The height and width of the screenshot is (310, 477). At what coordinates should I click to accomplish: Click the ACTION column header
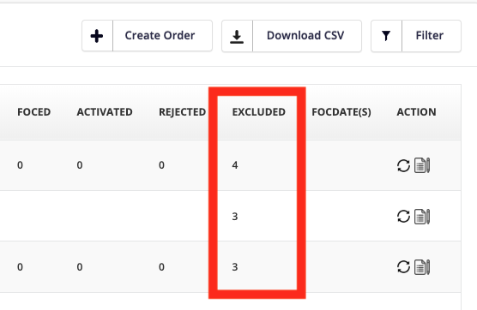click(416, 112)
